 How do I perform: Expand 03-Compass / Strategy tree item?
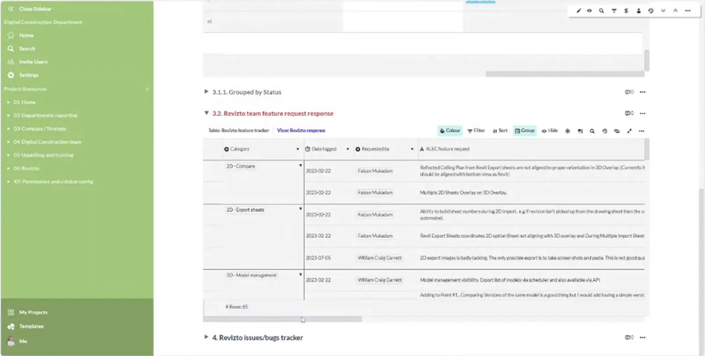(8, 129)
